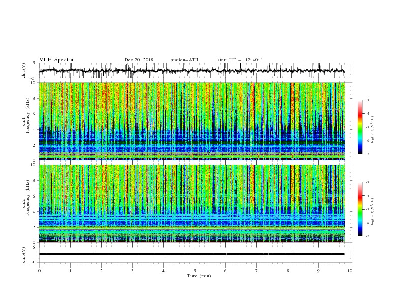Click the 'ch.3(V)' axis label
The image size is (394, 304).
pos(24,255)
